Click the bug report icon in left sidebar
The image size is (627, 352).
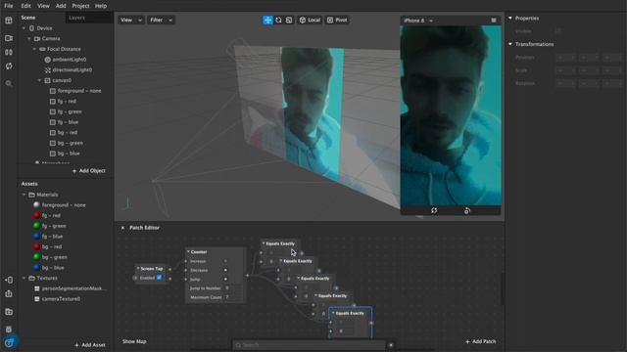tap(9, 330)
